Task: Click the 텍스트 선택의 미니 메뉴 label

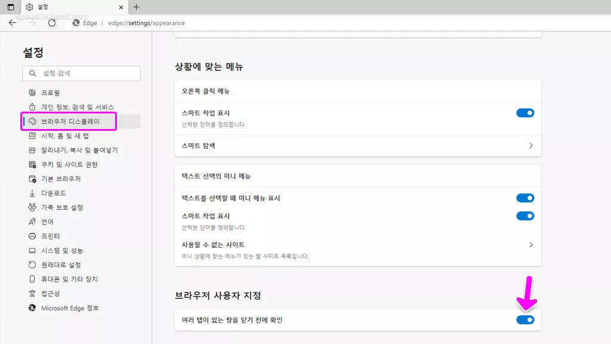Action: click(x=216, y=176)
